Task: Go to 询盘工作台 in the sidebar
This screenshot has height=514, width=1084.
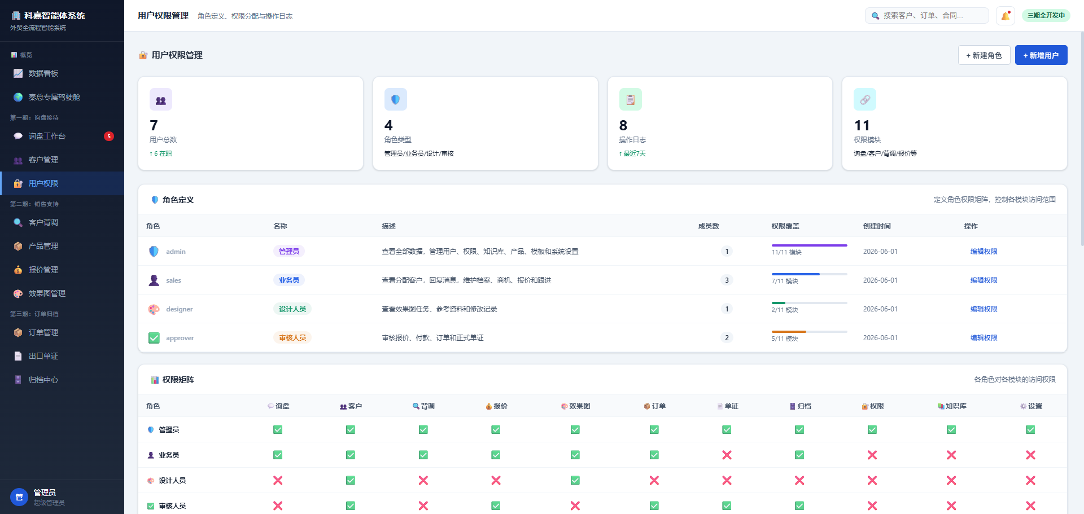Action: [x=62, y=136]
